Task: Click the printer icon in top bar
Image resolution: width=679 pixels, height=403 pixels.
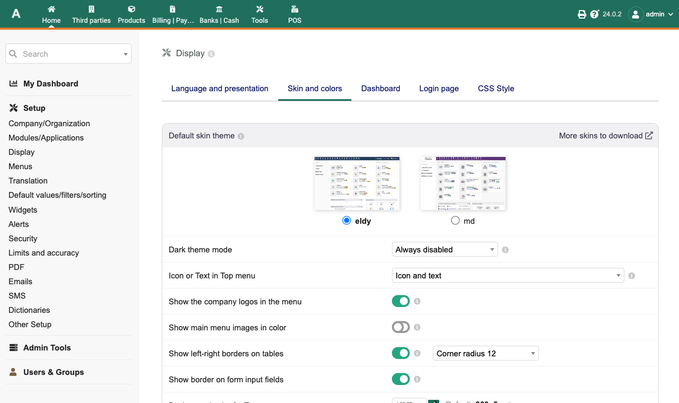Action: click(582, 14)
